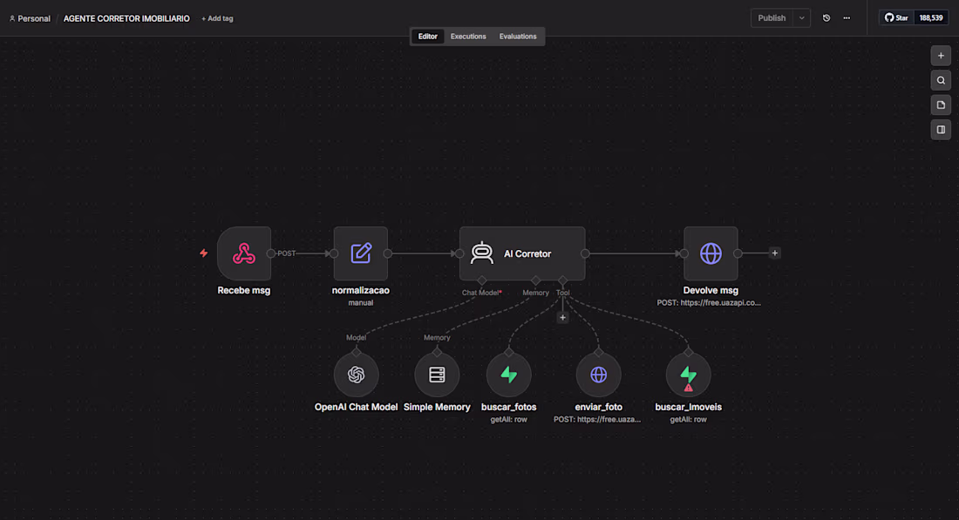The width and height of the screenshot is (959, 520).
Task: Click the add node plus in the right panel
Action: pos(941,56)
